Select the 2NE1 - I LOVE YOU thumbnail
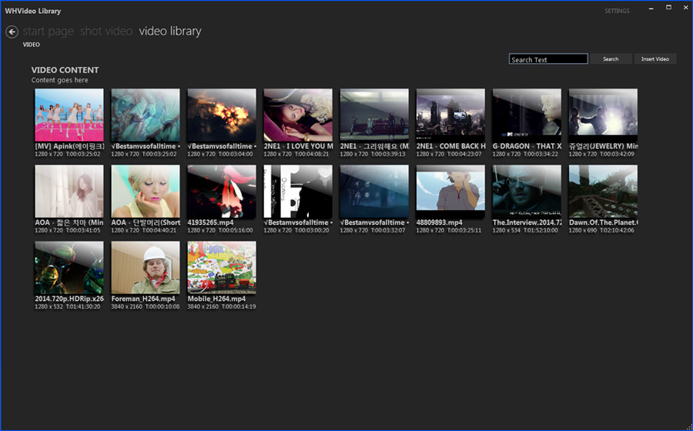The image size is (693, 431). pyautogui.click(x=298, y=115)
